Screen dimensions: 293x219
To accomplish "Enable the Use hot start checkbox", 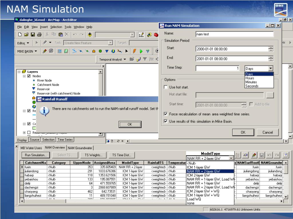I will click(x=166, y=87).
